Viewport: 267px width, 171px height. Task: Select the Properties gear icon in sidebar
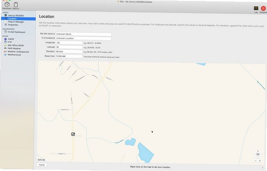click(x=6, y=25)
